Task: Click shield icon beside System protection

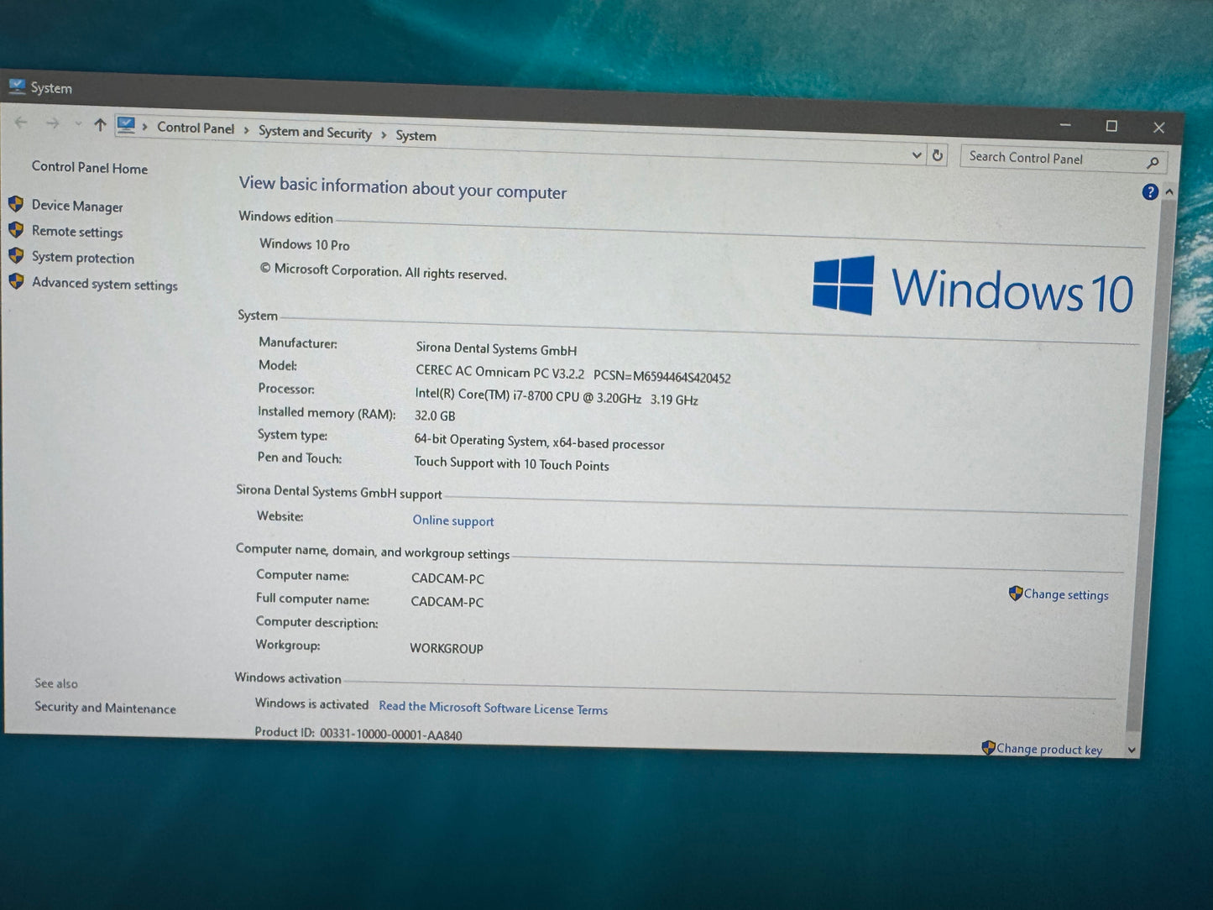Action: (16, 255)
